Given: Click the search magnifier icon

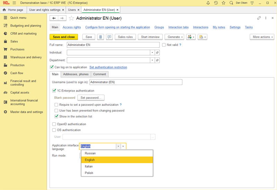Looking at the screenshot, I should [x=231, y=3].
